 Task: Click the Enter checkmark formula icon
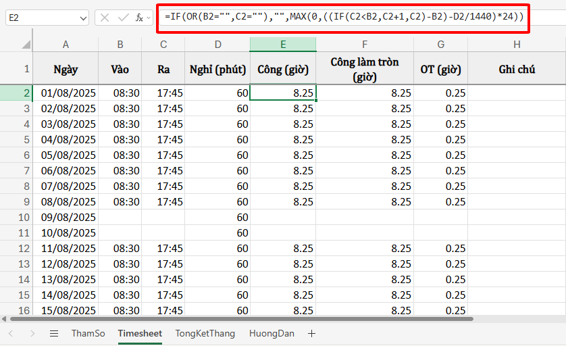click(x=122, y=18)
